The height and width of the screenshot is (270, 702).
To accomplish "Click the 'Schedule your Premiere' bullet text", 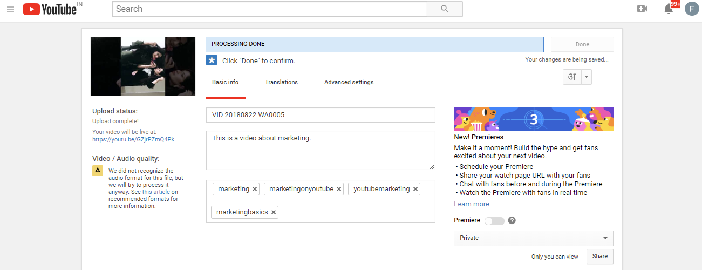I will [496, 167].
